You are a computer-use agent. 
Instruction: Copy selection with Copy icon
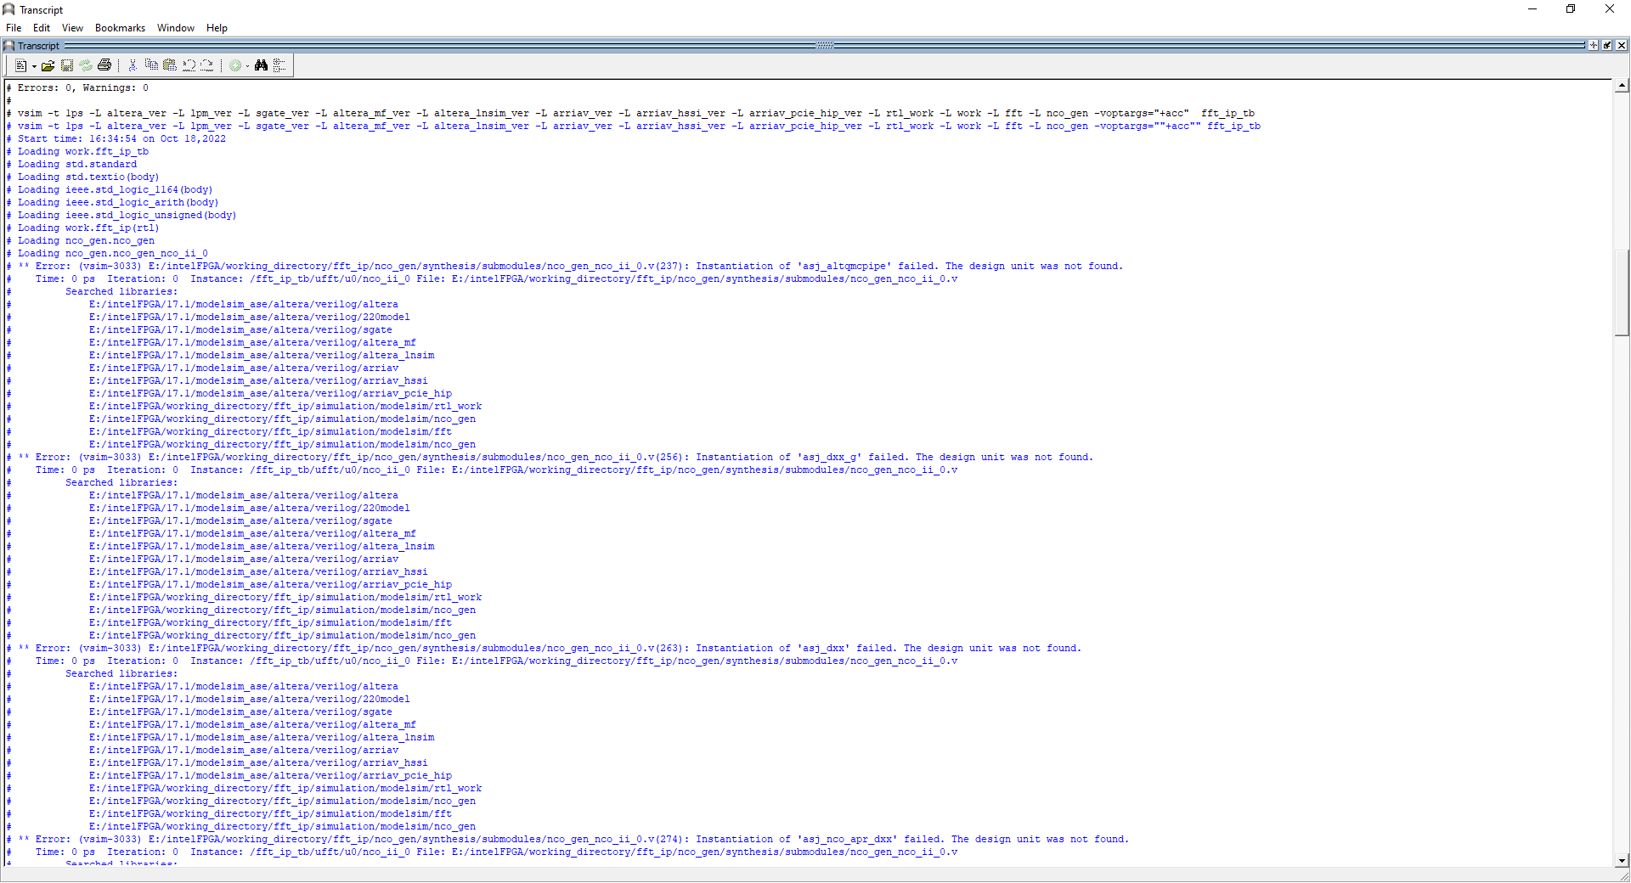(x=151, y=65)
